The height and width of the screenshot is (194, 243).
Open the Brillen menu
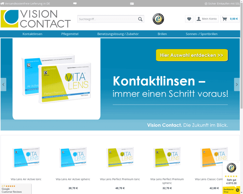tap(162, 34)
